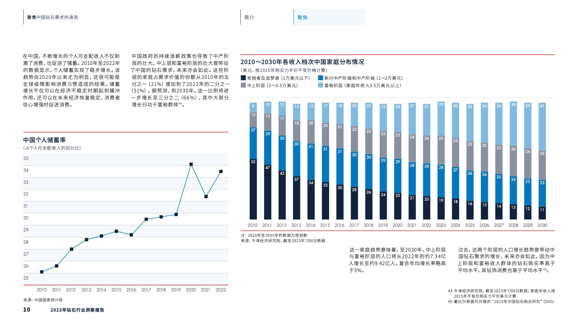Click the footer title 2023年钻石行业洞察报告
Viewport: 578px width, 326px height.
click(x=77, y=310)
